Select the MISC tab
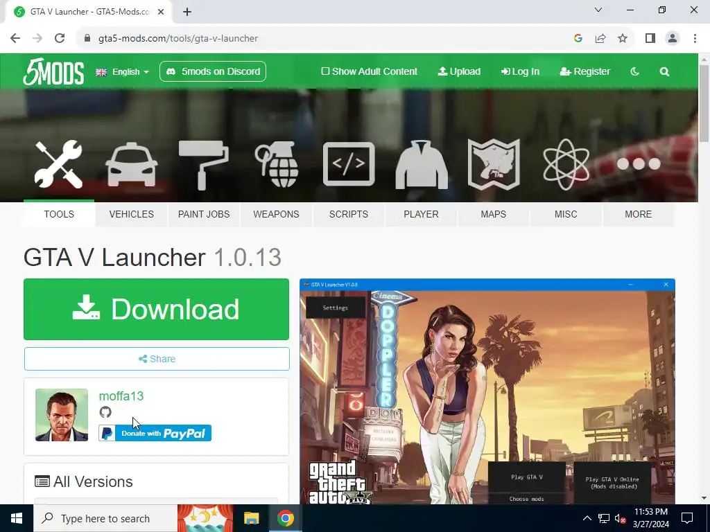 (x=566, y=214)
